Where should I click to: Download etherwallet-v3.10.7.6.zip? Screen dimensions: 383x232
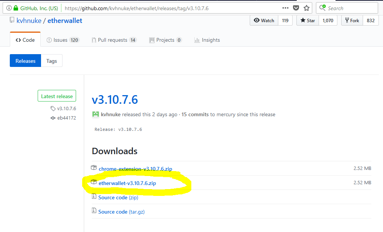click(127, 183)
